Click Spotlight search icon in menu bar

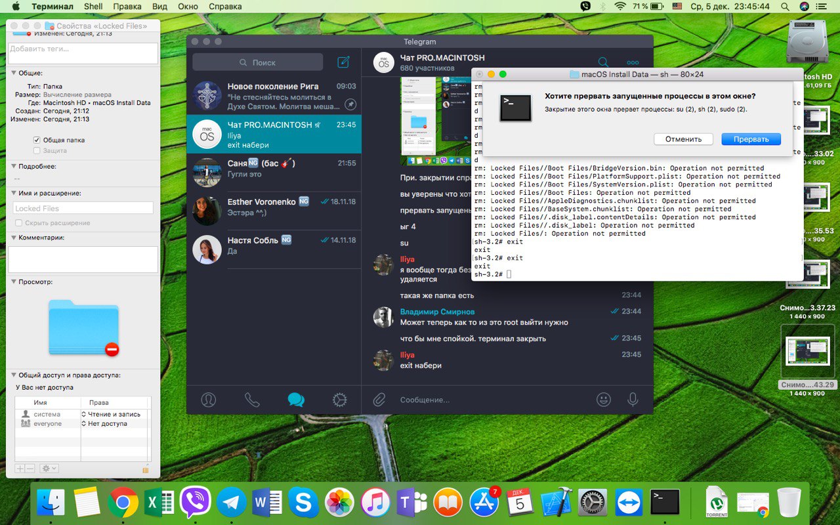pyautogui.click(x=786, y=6)
